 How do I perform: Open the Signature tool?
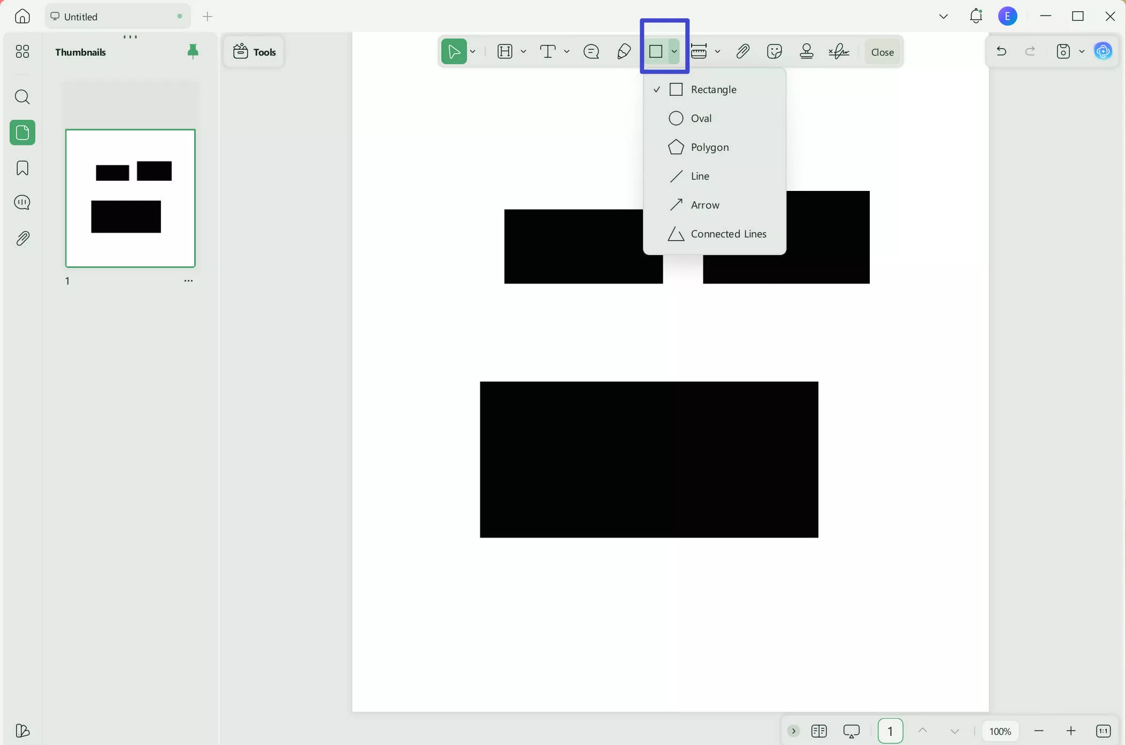839,51
